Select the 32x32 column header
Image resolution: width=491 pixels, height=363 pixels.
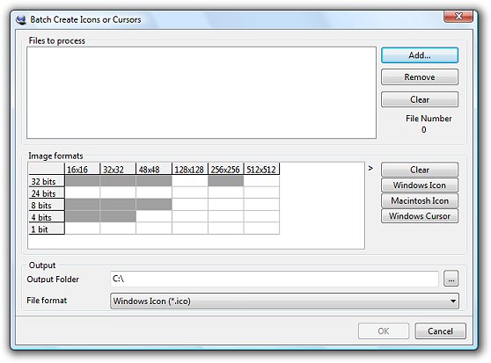click(x=118, y=169)
